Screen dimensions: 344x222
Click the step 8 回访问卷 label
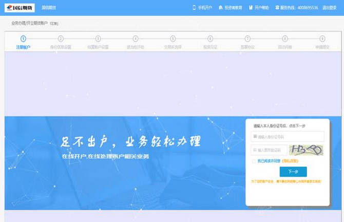point(285,47)
